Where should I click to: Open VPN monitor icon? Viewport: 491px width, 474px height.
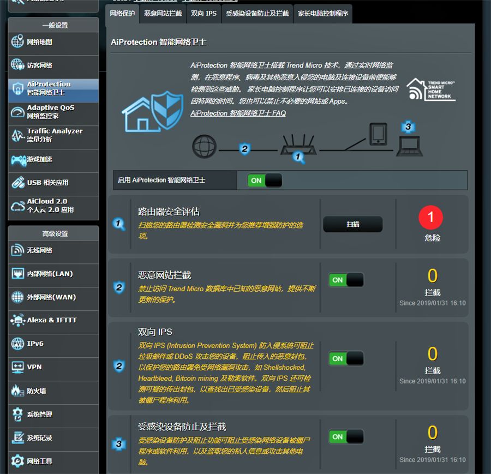point(17,367)
